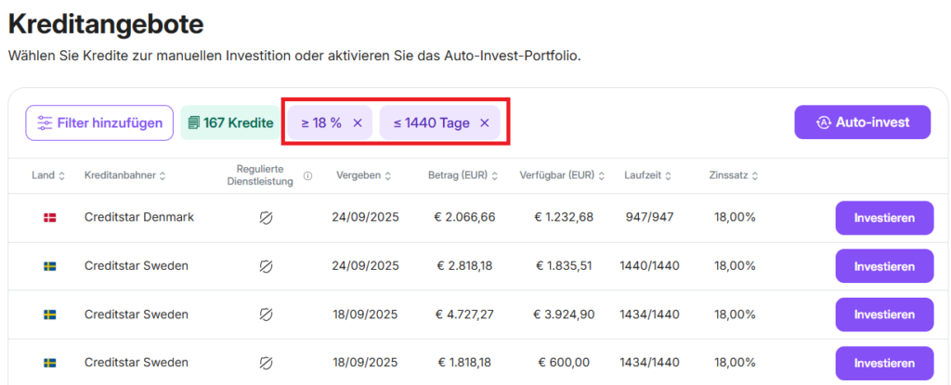Viewport: 951px width, 385px height.
Task: Click the unregulated service icon for Creditstar Denmark
Action: pos(266,218)
